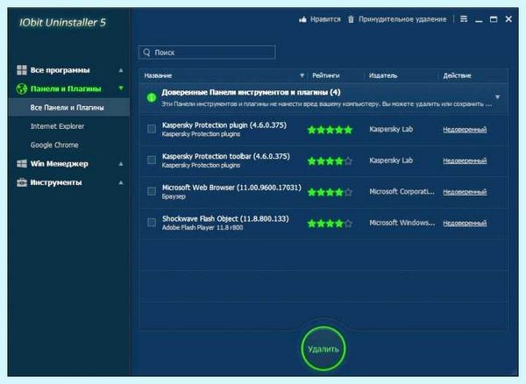Image resolution: width=526 pixels, height=384 pixels.
Task: Click the Название column header text
Action: (158, 75)
